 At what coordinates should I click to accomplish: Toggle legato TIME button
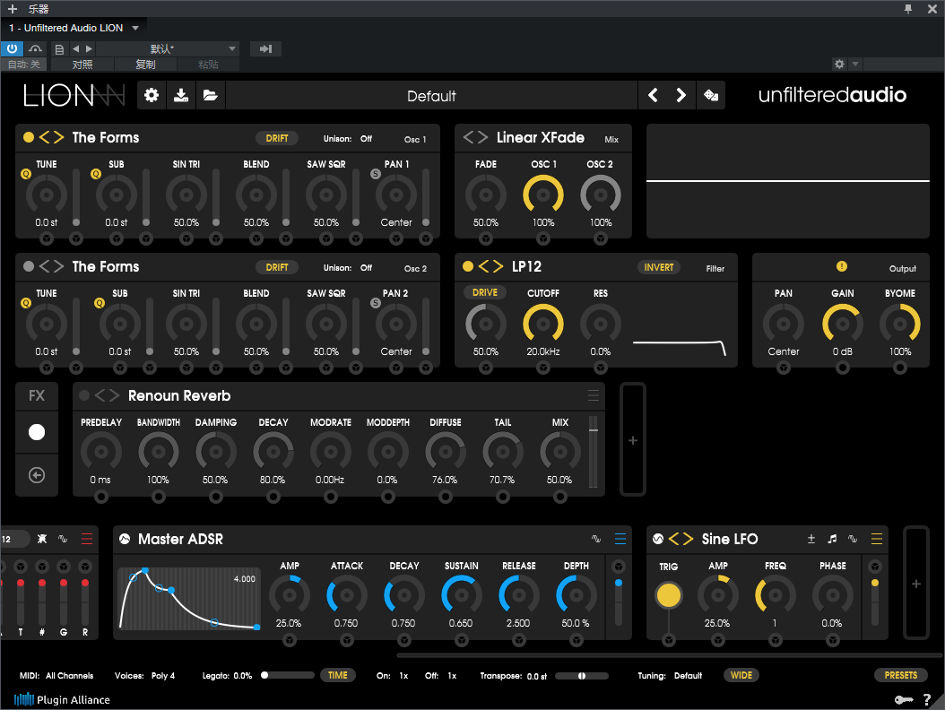pyautogui.click(x=338, y=675)
